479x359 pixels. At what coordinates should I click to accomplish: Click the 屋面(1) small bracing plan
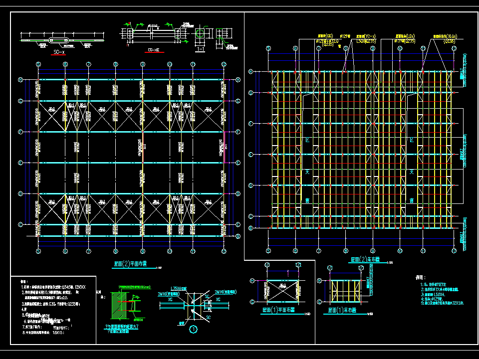coord(282,291)
